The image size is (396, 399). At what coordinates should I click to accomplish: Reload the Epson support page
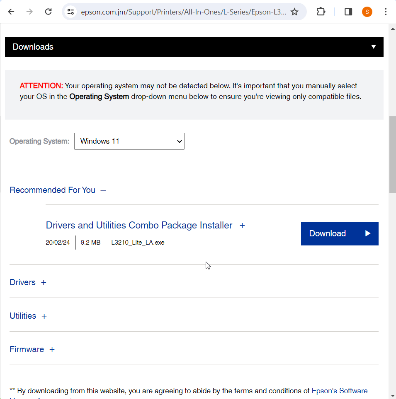tap(48, 12)
